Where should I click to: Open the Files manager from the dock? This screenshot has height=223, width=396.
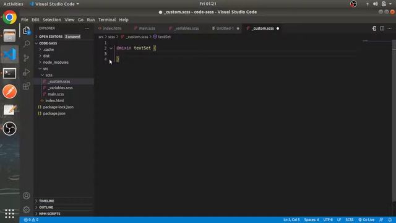click(10, 36)
